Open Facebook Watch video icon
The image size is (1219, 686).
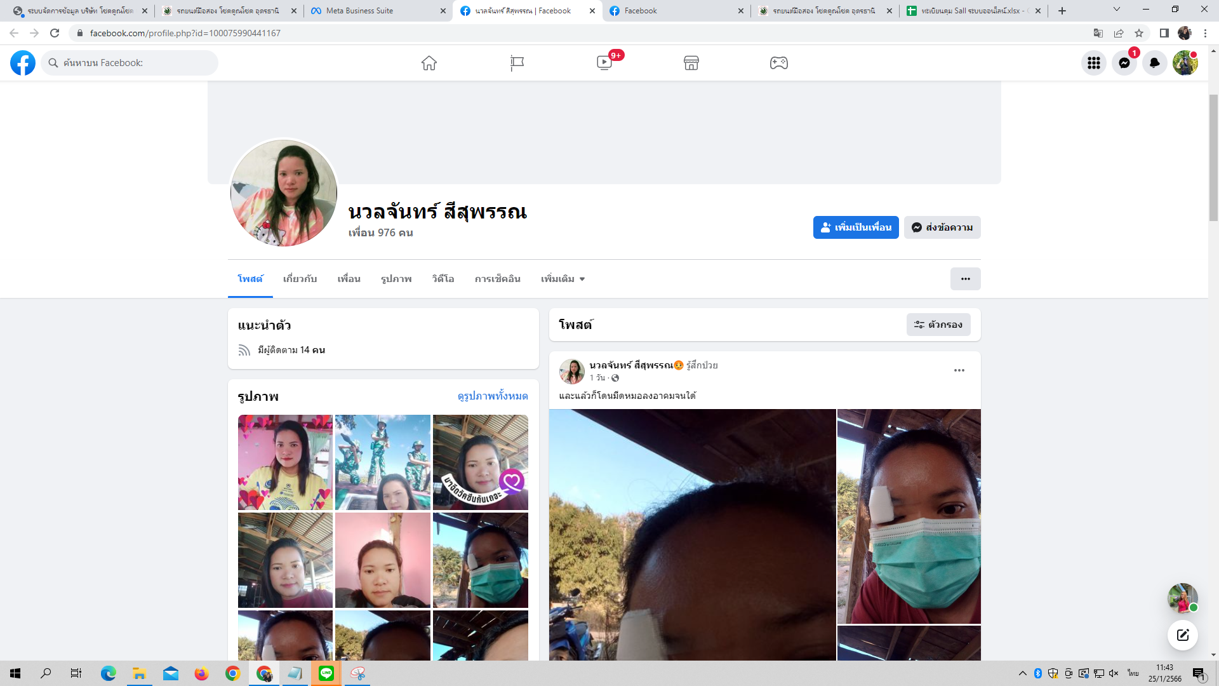[x=604, y=63]
